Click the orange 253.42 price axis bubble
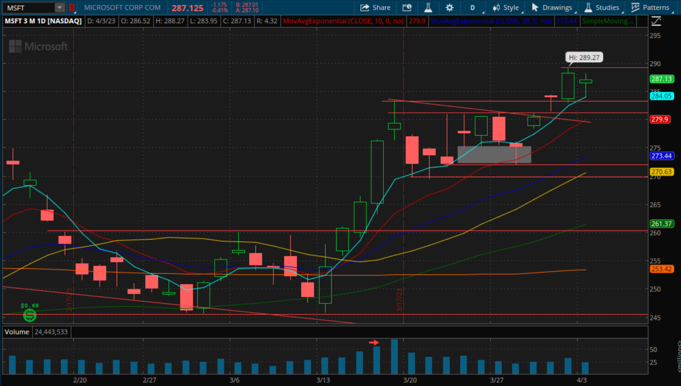 point(661,269)
